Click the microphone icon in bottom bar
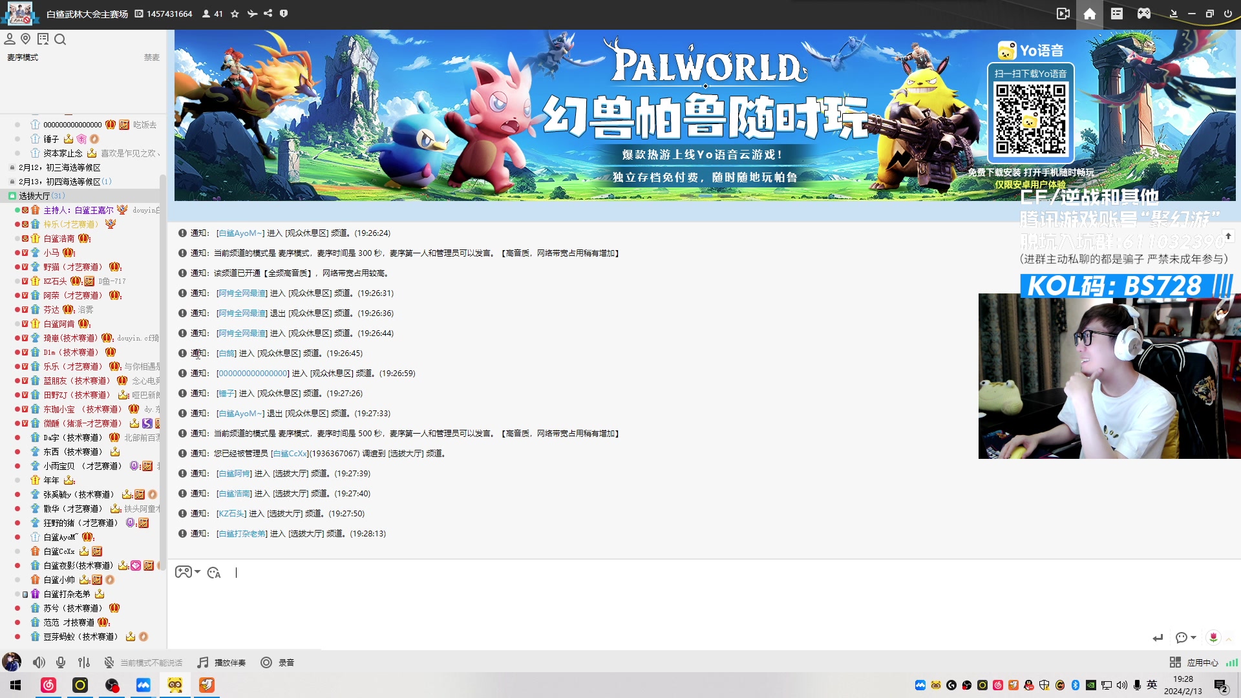This screenshot has width=1241, height=698. tap(61, 662)
